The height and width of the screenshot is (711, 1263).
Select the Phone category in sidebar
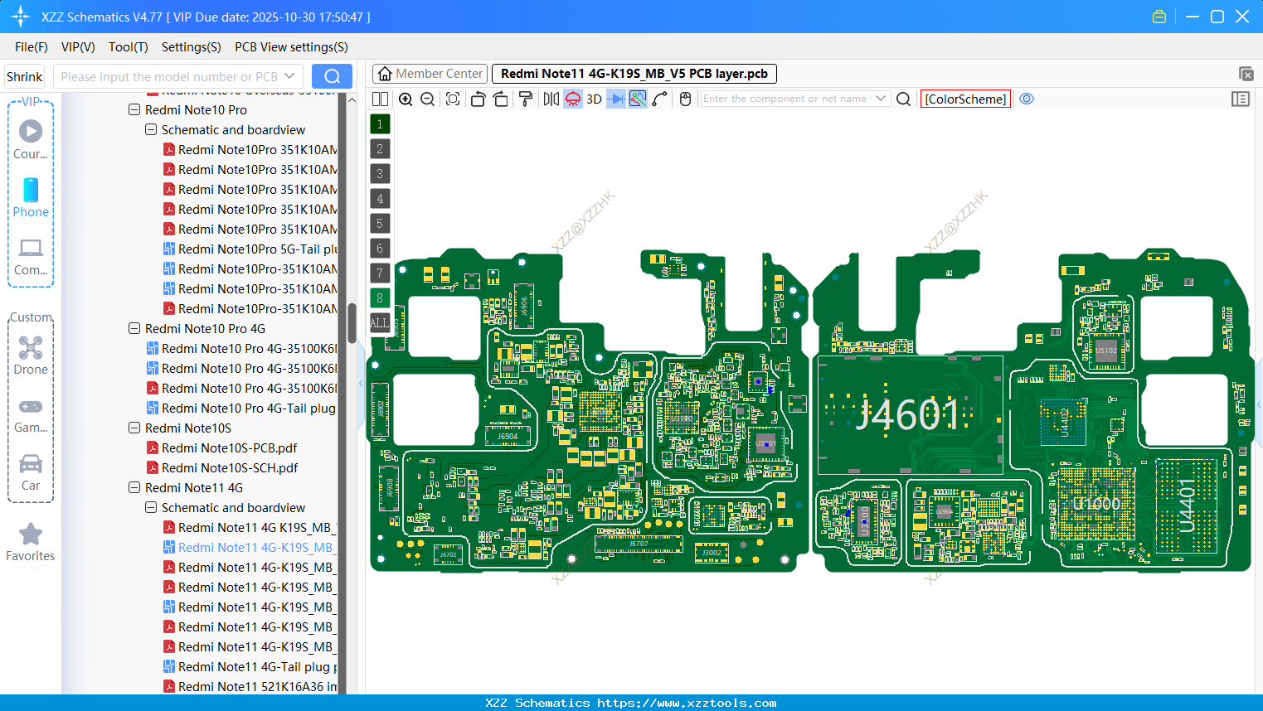click(x=31, y=197)
